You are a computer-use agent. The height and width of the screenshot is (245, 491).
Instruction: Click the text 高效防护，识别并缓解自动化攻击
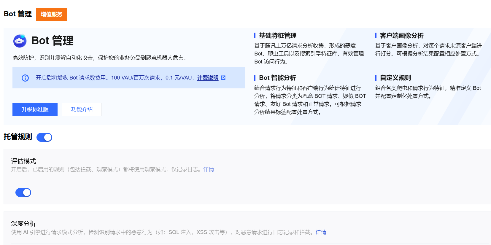pos(53,58)
